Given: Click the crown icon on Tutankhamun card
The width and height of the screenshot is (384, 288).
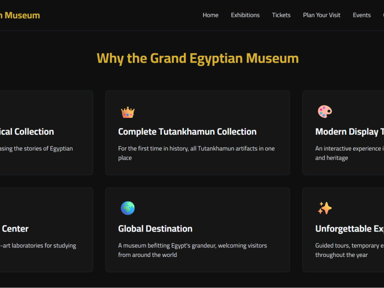Looking at the screenshot, I should [127, 112].
